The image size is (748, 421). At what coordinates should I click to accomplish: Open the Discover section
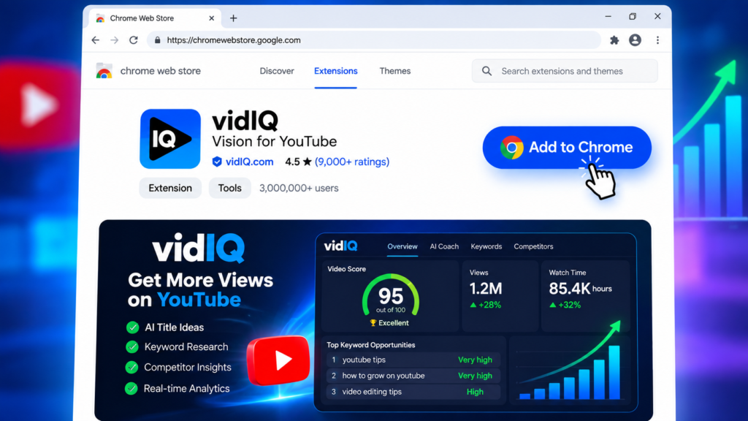click(x=277, y=71)
